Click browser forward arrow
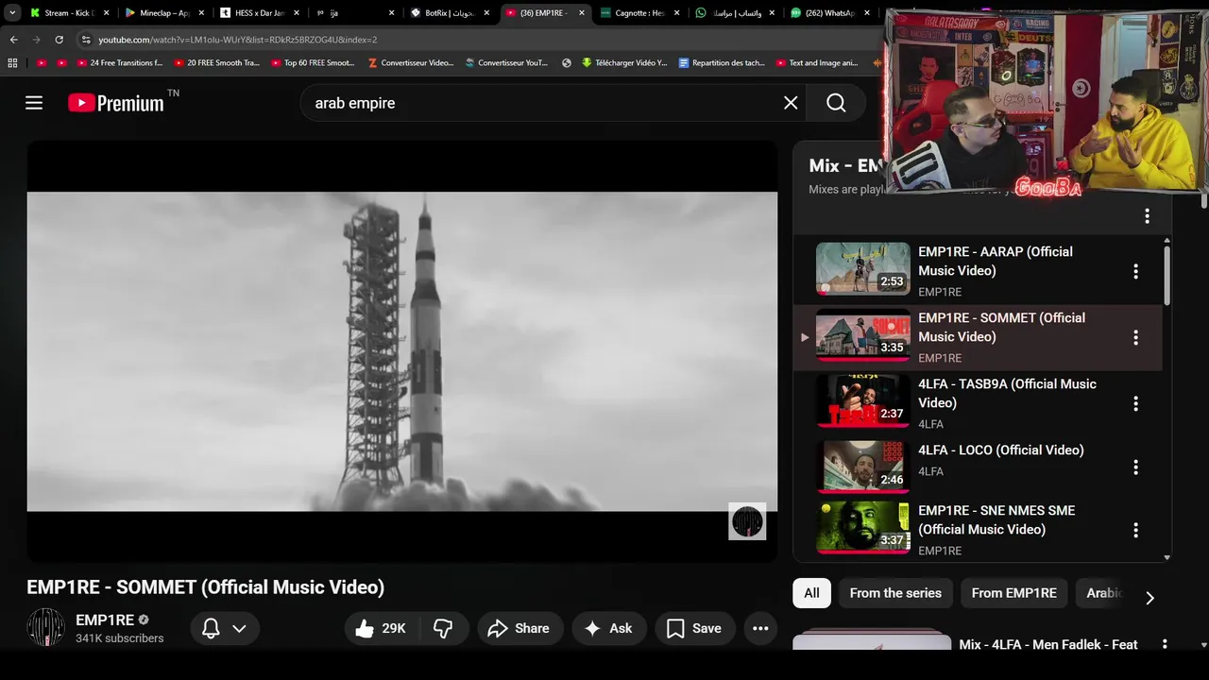 [x=36, y=40]
